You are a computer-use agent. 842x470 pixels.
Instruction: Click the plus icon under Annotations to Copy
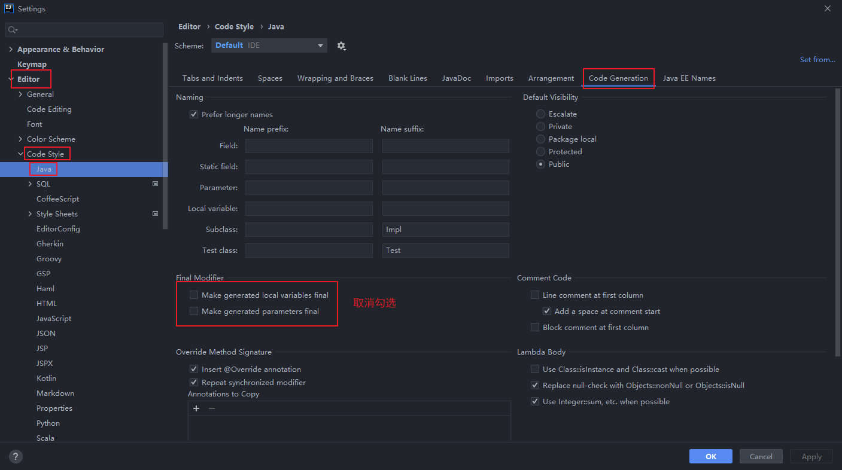pyautogui.click(x=196, y=408)
